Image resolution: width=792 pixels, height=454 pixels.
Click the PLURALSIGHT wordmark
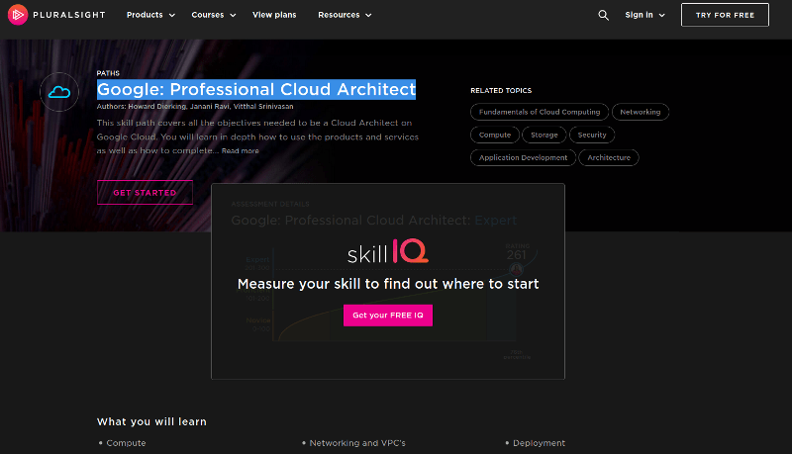(69, 15)
